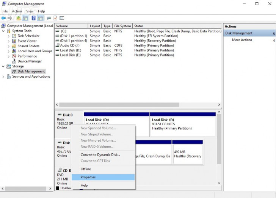This screenshot has width=276, height=198.
Task: Collapse the System Tools node
Action: (3, 31)
